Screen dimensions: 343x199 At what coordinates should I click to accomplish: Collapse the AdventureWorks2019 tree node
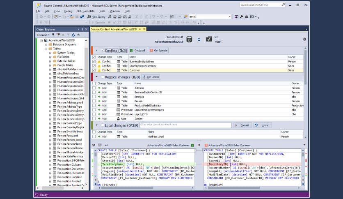(x=41, y=41)
